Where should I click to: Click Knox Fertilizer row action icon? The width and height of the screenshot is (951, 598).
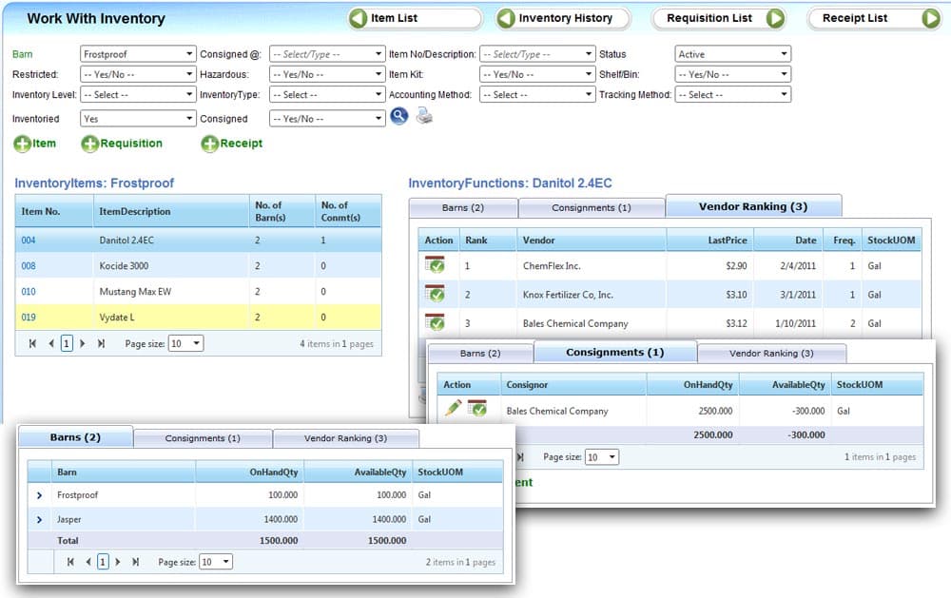[435, 294]
